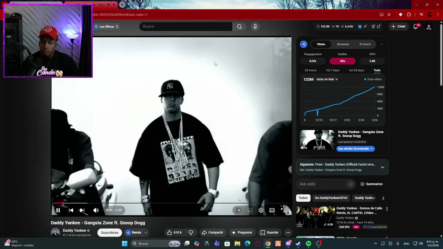Screen dimensions: 443x249
Task: Like the video (610 k)
Action: coord(174,233)
